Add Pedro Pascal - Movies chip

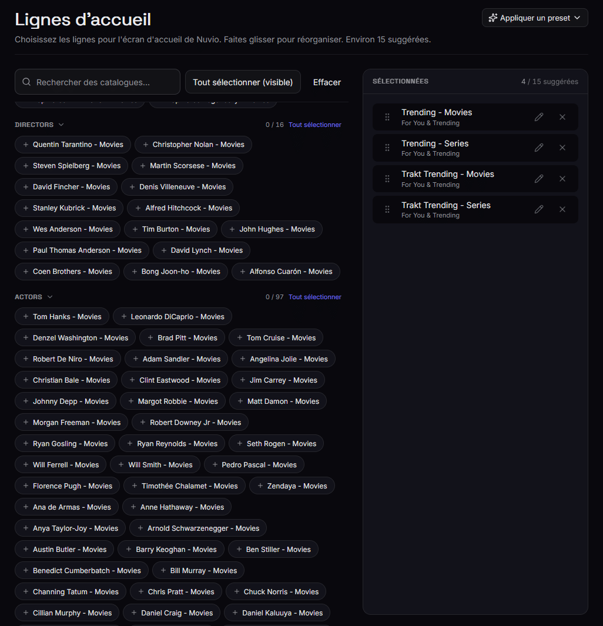tap(254, 465)
